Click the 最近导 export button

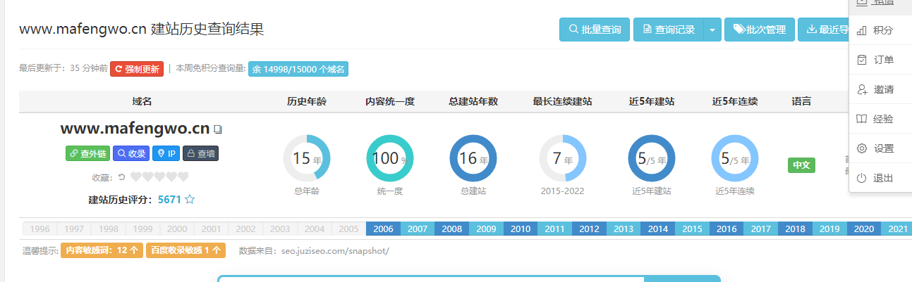pyautogui.click(x=824, y=30)
